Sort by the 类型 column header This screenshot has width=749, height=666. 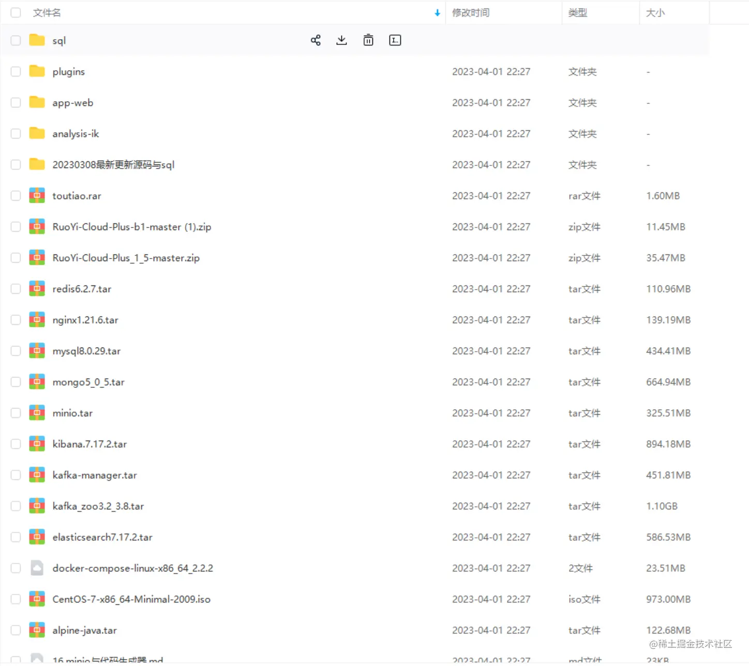(x=578, y=13)
